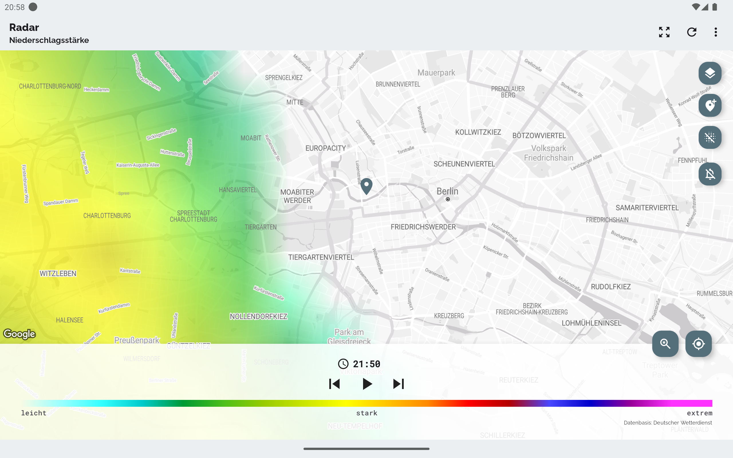Toggle the radar overlay visibility
Image resolution: width=733 pixels, height=458 pixels.
[710, 137]
